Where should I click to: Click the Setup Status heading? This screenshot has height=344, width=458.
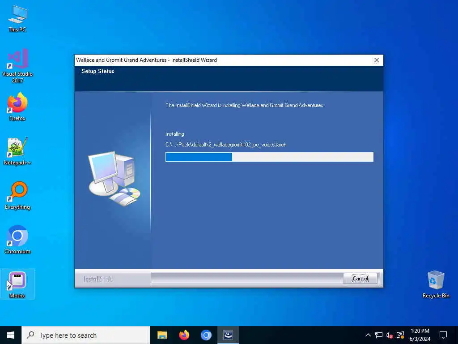point(98,71)
